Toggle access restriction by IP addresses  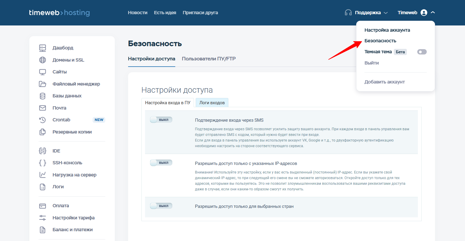tap(161, 163)
